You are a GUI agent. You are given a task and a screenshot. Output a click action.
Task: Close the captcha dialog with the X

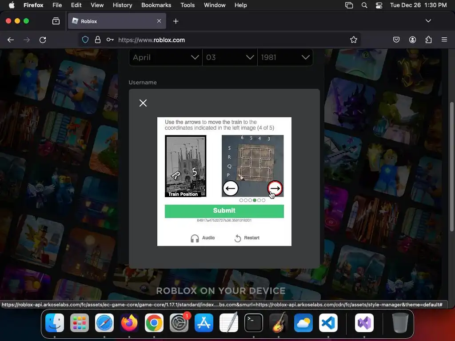pyautogui.click(x=143, y=103)
